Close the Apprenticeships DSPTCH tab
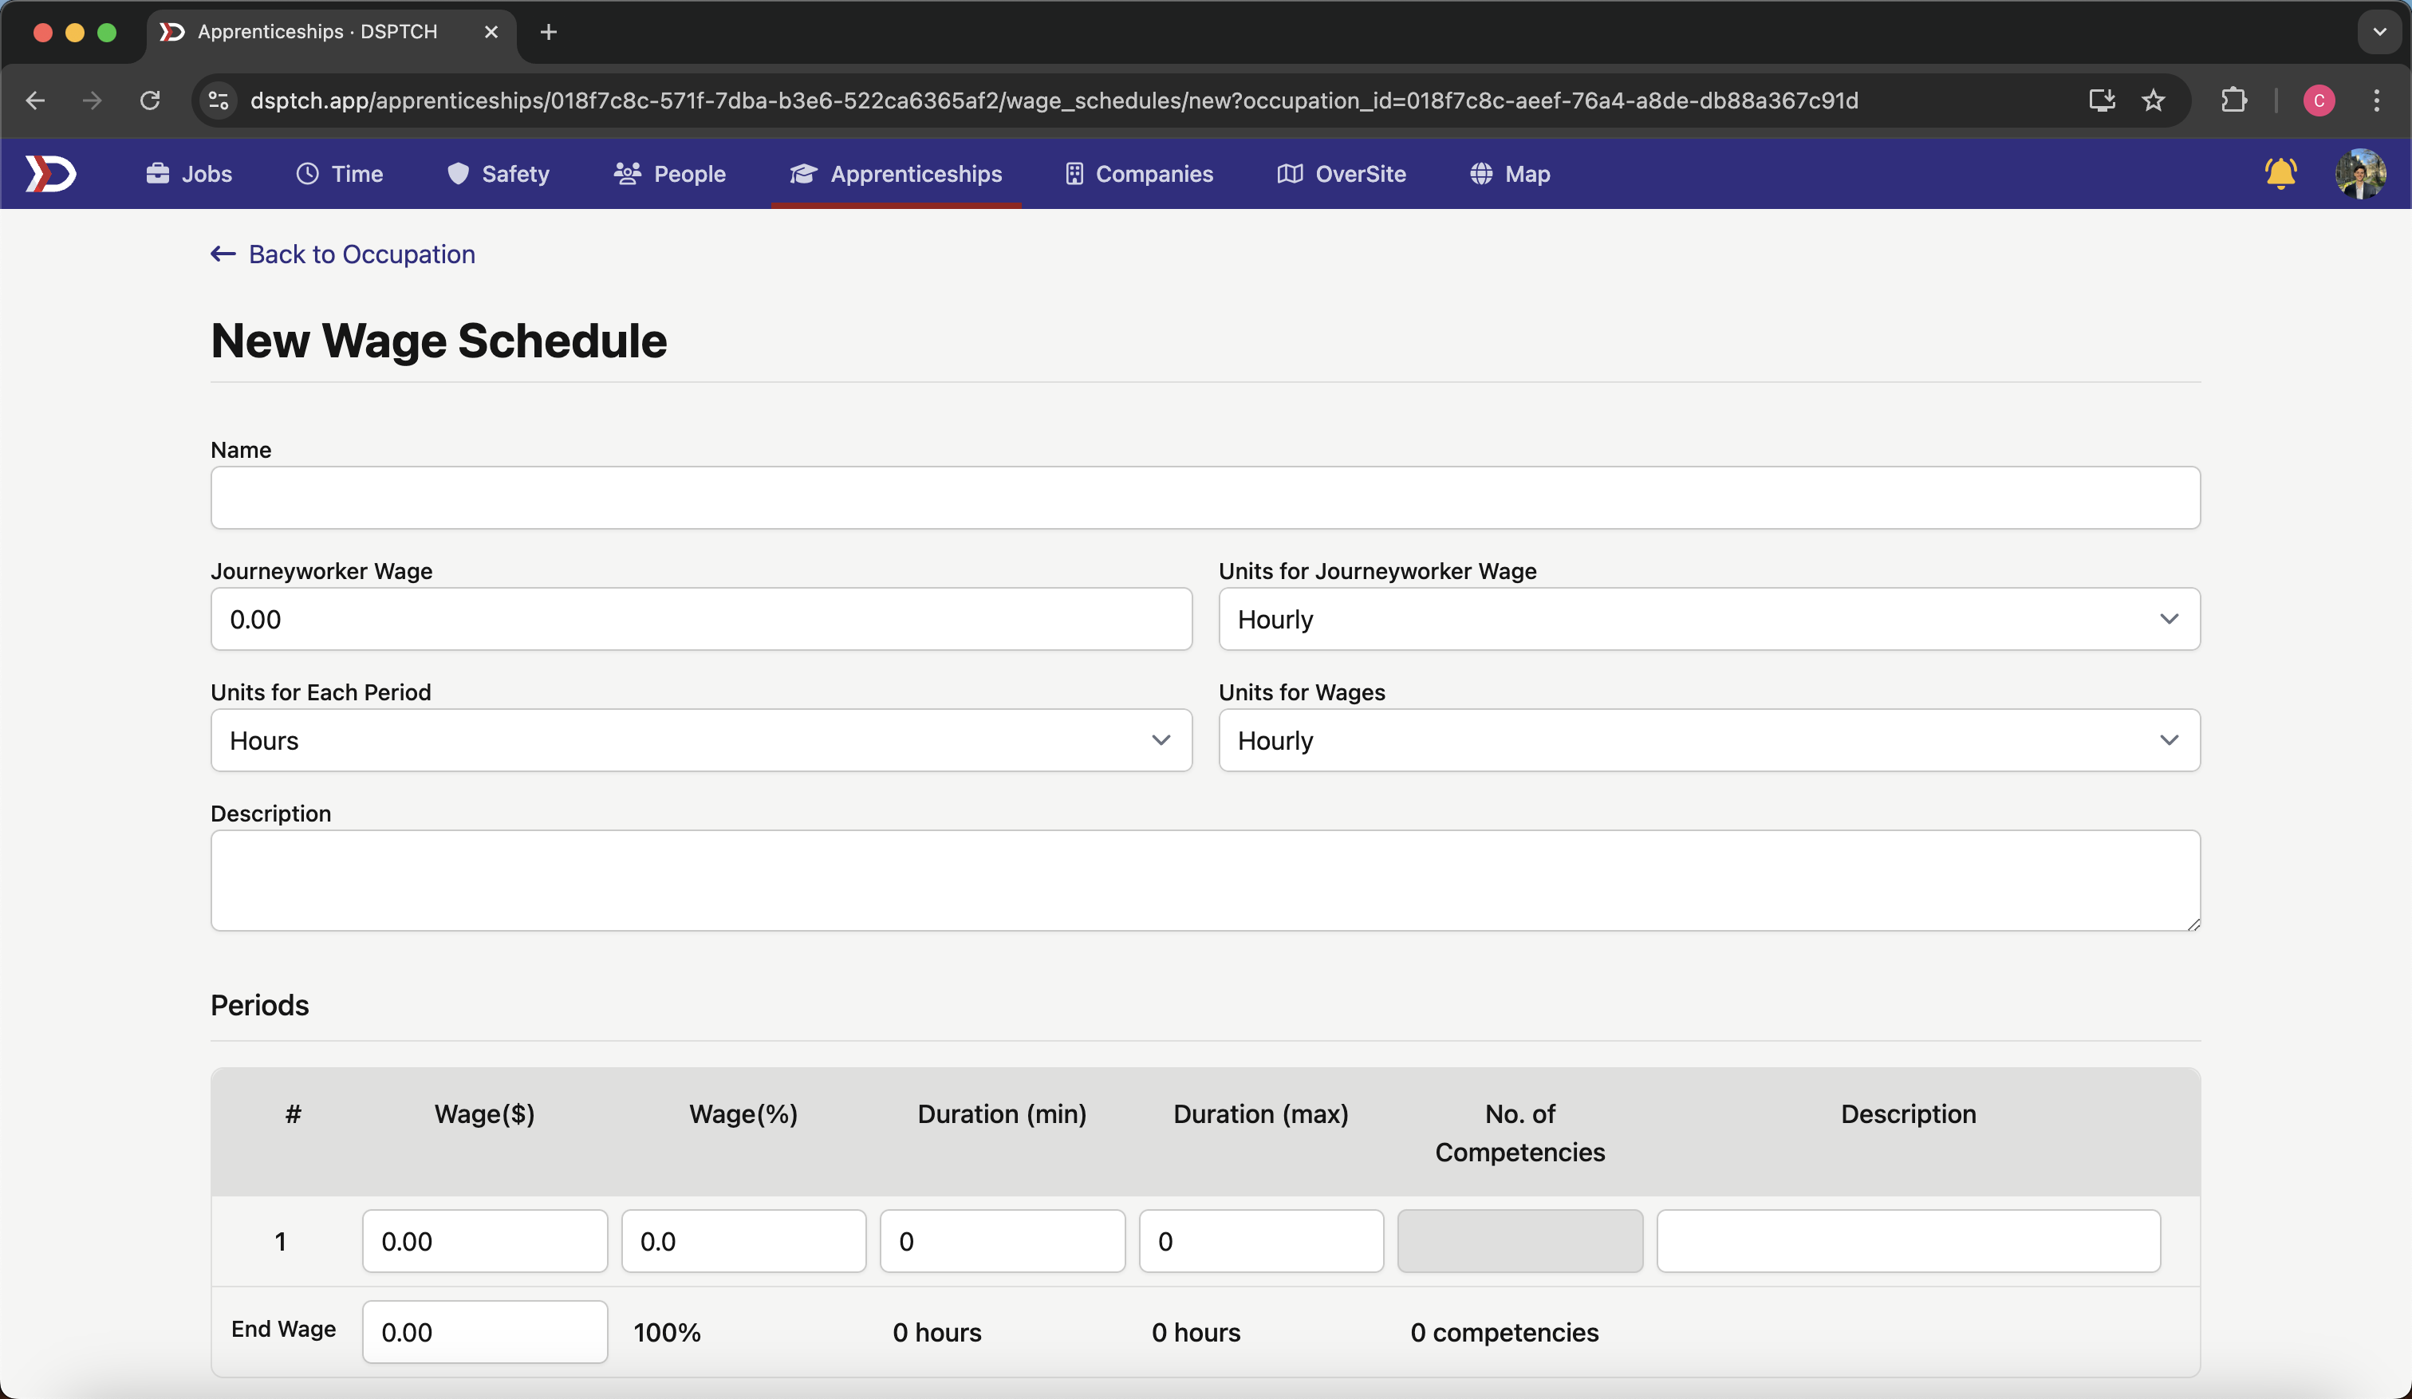The width and height of the screenshot is (2412, 1399). coord(491,33)
